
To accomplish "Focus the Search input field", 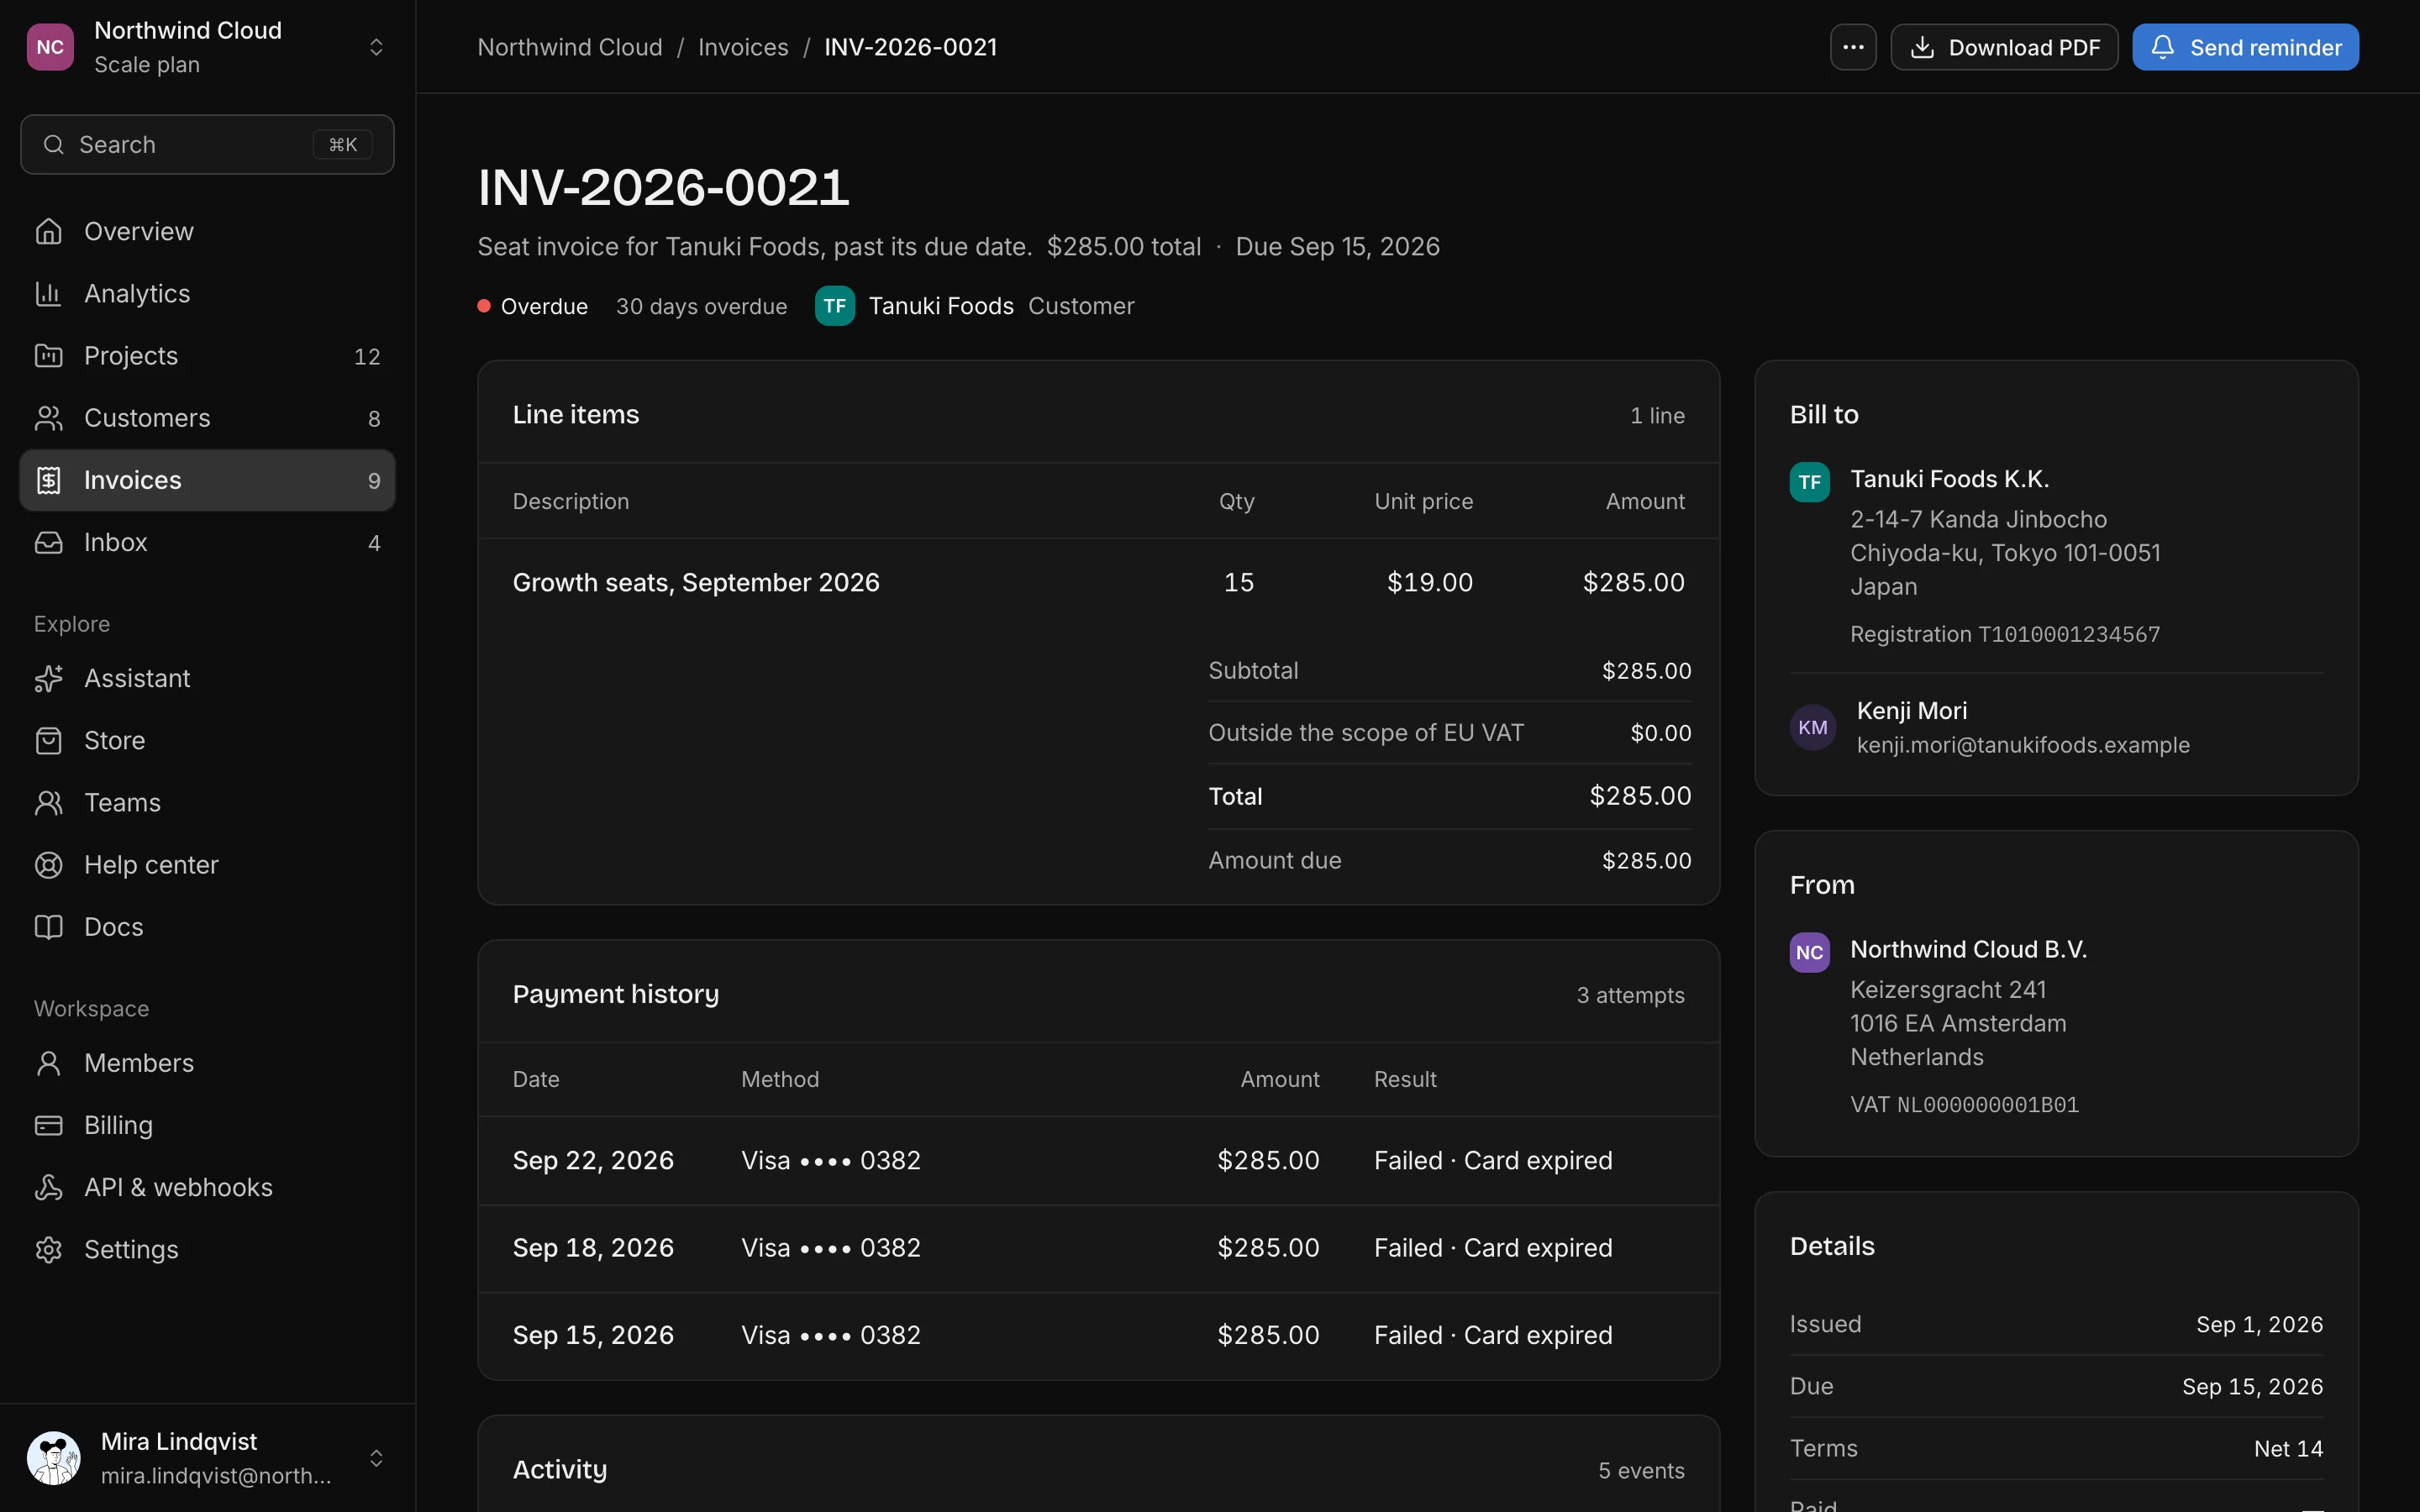I will coord(207,145).
